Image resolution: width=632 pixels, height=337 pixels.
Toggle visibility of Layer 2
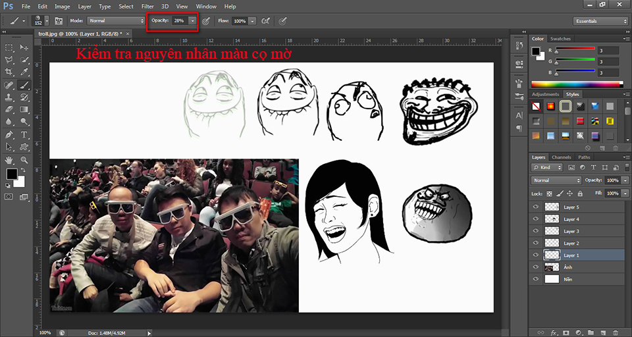pos(536,243)
